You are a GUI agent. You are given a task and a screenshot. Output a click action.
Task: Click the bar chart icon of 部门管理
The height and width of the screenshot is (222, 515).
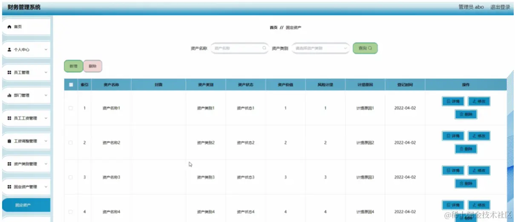click(x=9, y=96)
